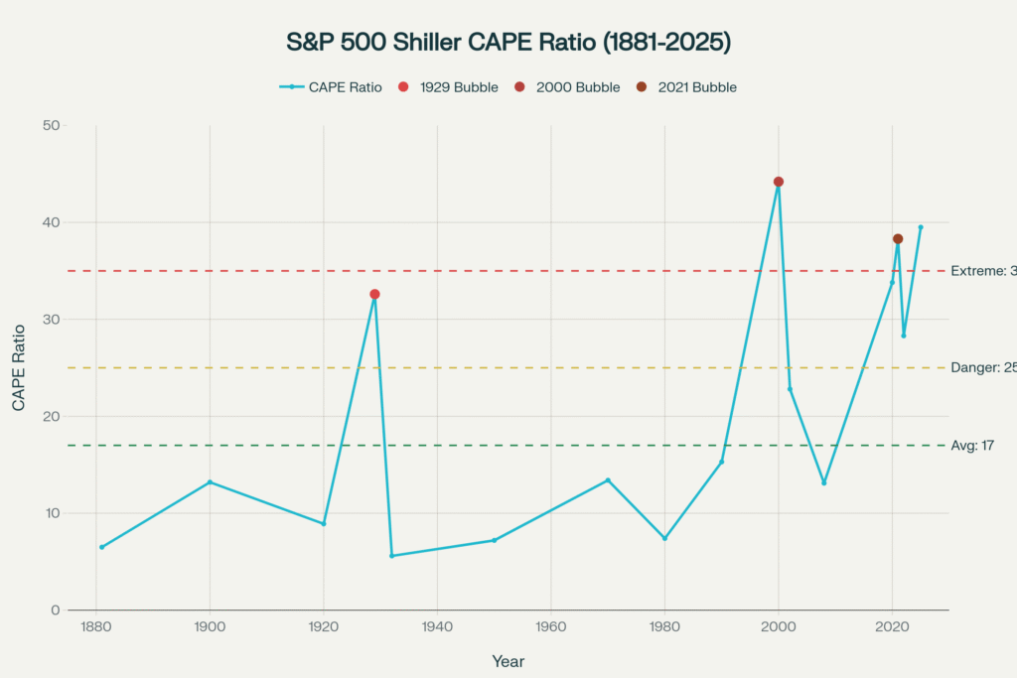Click the Extreme threshold label
Viewport: 1017px width, 678px height.
coord(982,271)
